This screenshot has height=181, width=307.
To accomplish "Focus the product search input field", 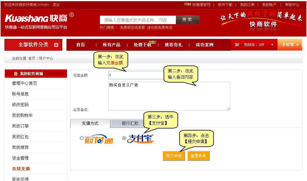I will click(x=138, y=20).
